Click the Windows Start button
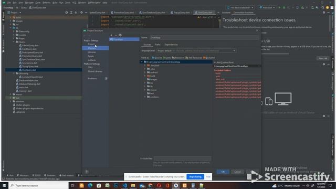Viewport: 336px width, 189px height. tap(4, 185)
